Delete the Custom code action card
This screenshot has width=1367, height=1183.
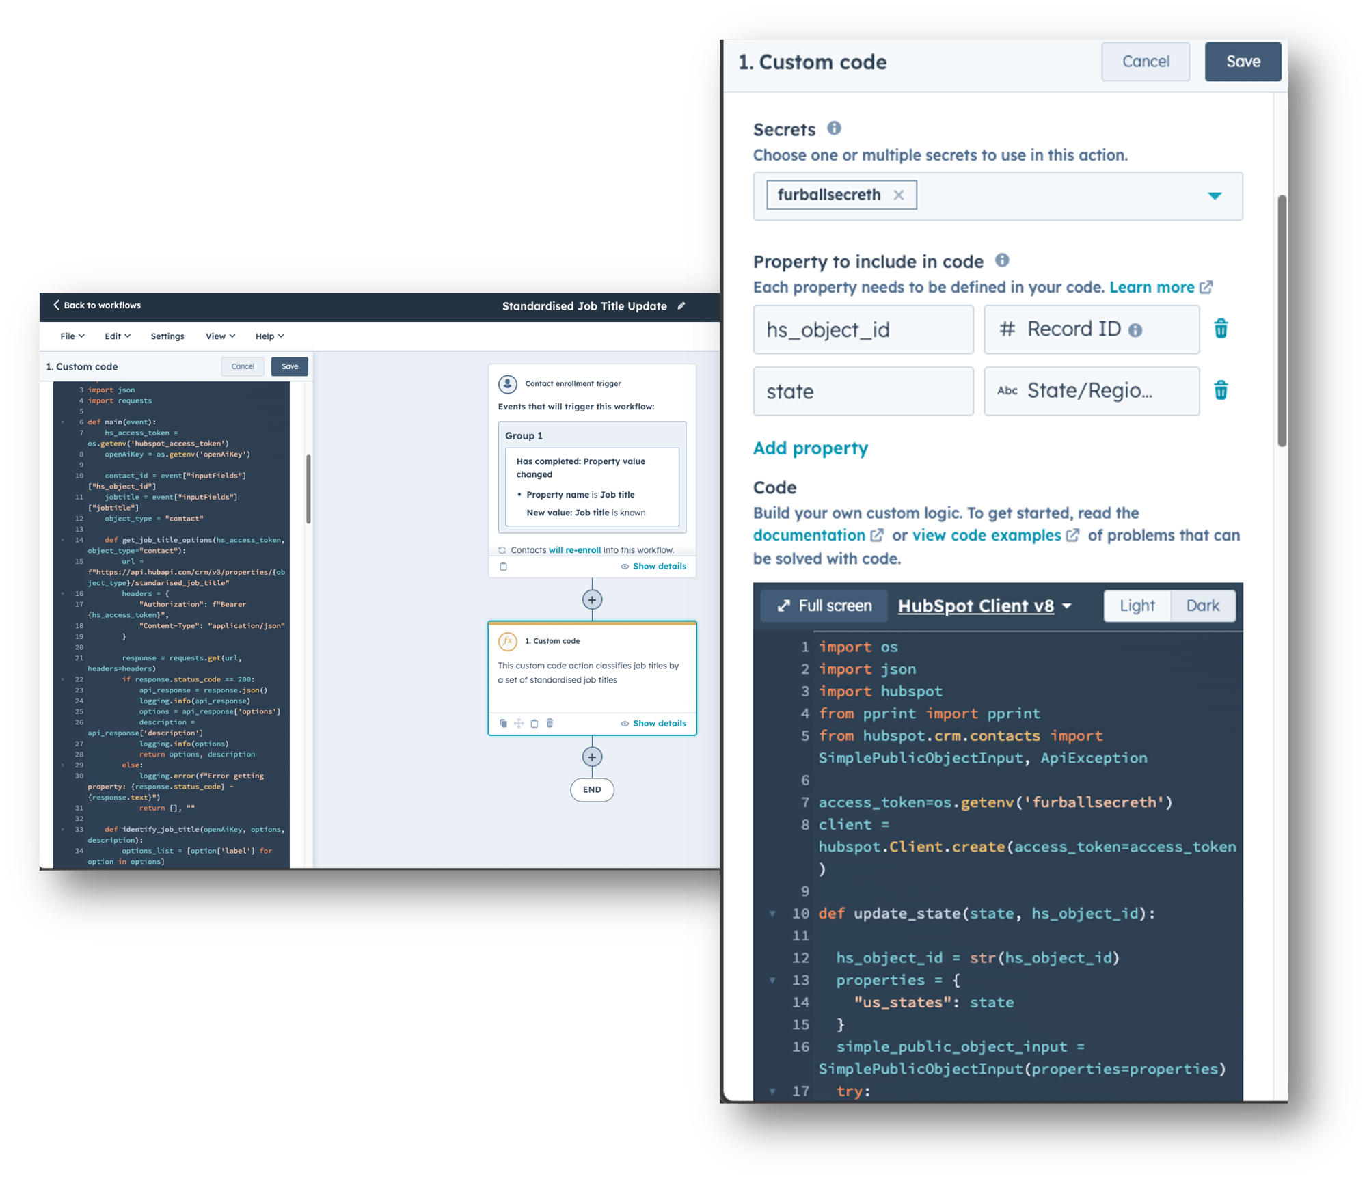tap(550, 723)
